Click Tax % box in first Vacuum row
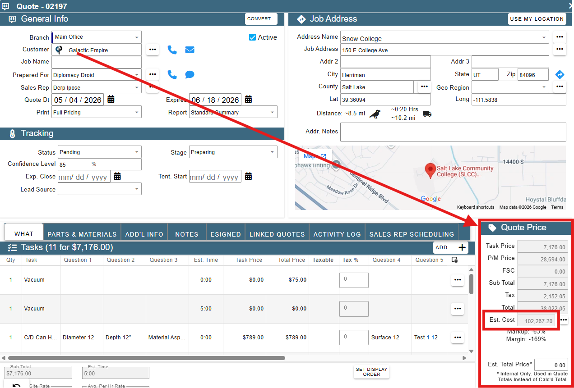 (354, 280)
